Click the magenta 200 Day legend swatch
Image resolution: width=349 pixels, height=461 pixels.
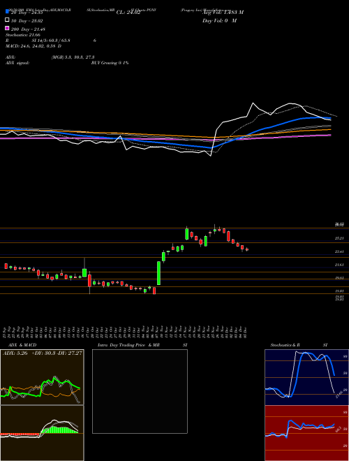coord(8,28)
